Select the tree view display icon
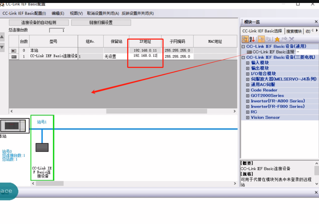 (x=245, y=39)
